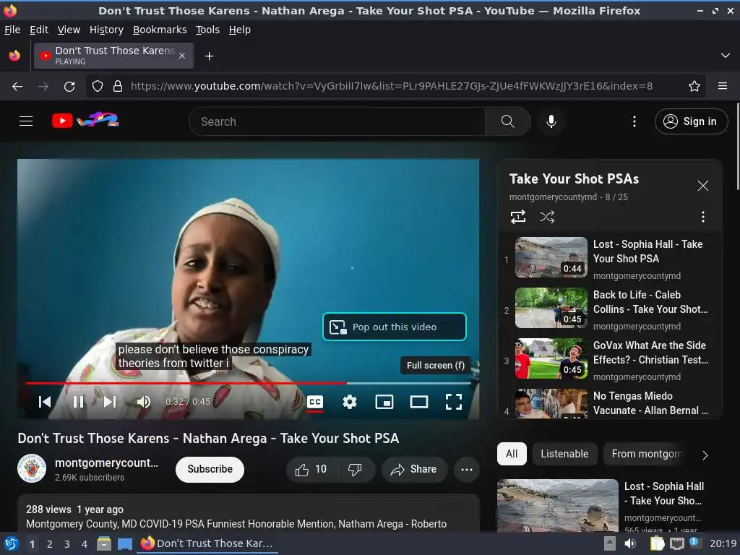Open Firefox application menu

tap(723, 86)
